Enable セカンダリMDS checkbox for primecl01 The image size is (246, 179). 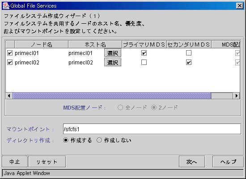tap(189, 53)
